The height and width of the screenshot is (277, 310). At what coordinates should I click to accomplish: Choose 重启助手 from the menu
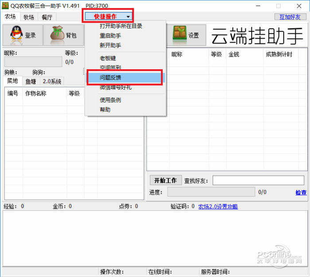(x=110, y=36)
